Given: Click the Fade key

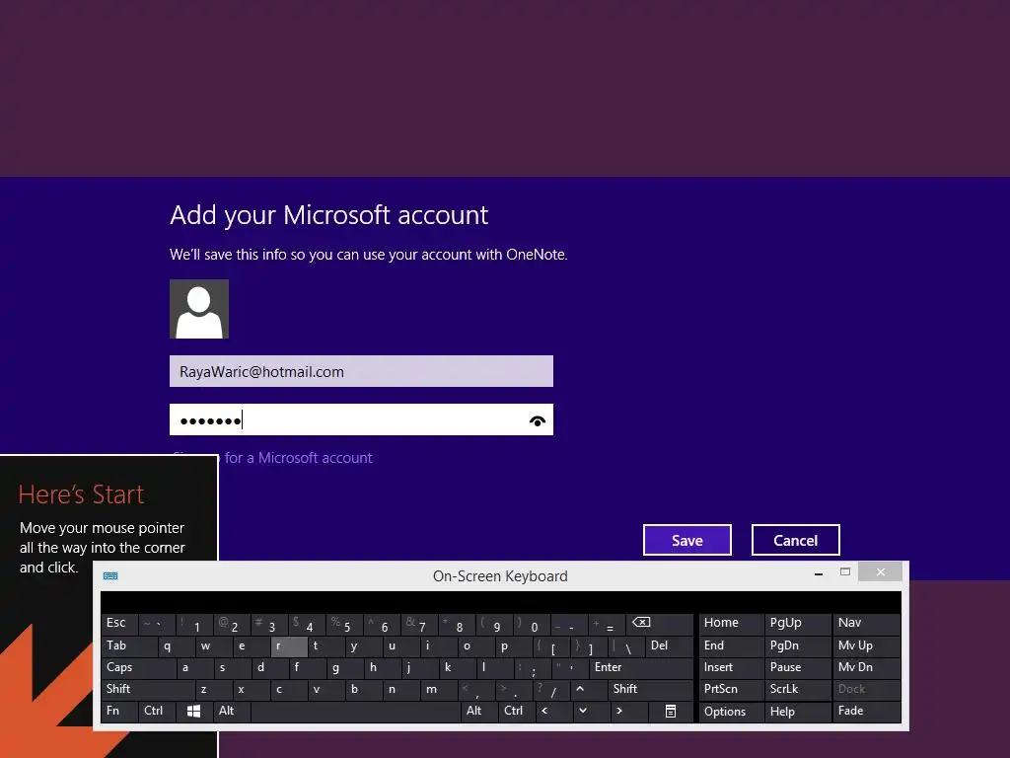Looking at the screenshot, I should pyautogui.click(x=866, y=711).
